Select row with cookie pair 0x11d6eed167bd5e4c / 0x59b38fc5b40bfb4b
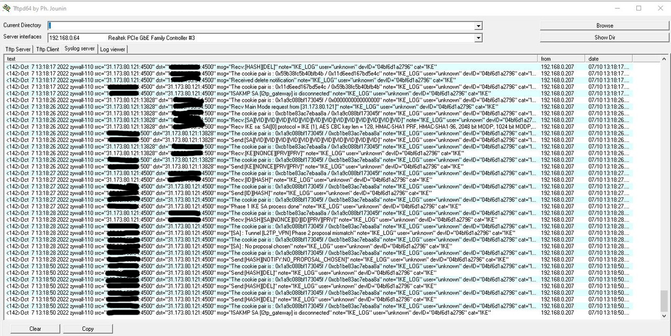Image resolution: width=671 pixels, height=336 pixels. tap(318, 86)
